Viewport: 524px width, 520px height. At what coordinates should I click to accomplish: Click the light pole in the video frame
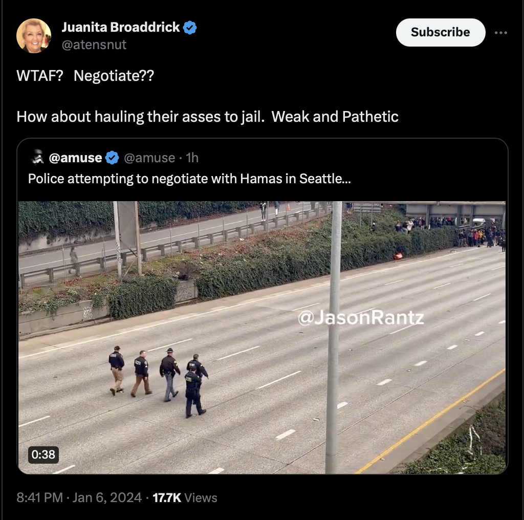(334, 337)
